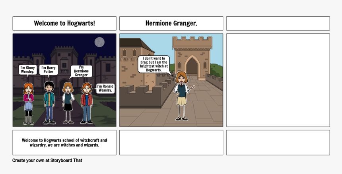Select the empty third description cell
This screenshot has height=174, width=342.
pos(278,143)
